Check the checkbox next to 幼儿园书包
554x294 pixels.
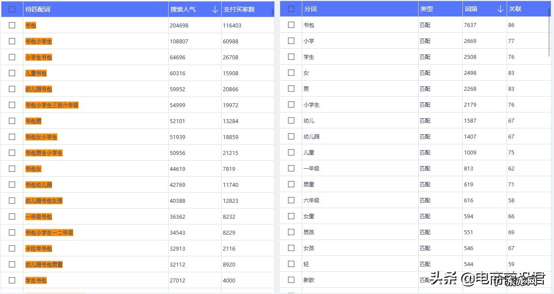pos(12,89)
